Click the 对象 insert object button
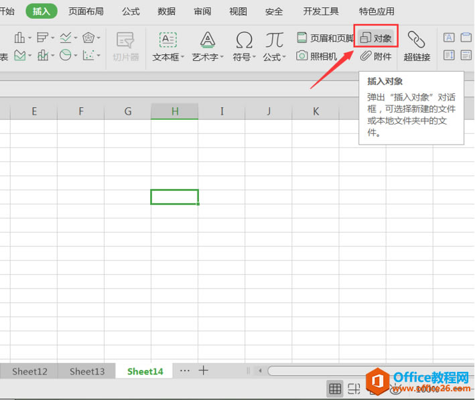The width and height of the screenshot is (475, 400). pos(376,38)
